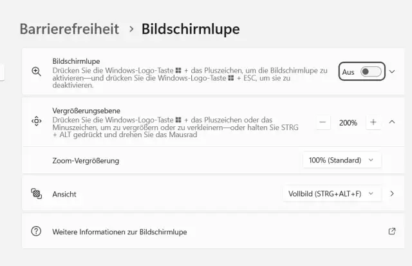The width and height of the screenshot is (412, 266).
Task: Decrease magnification with the minus button
Action: (x=323, y=122)
